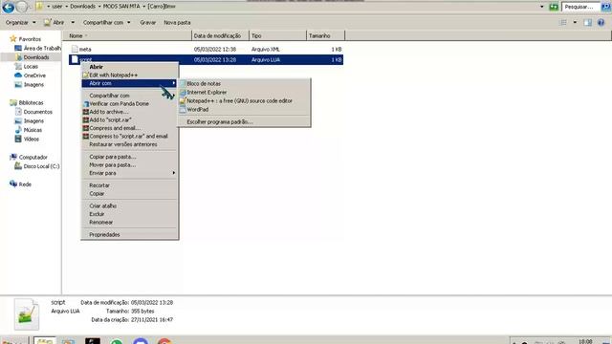Image resolution: width=612 pixels, height=344 pixels.
Task: Click OneDrive cloud icon
Action: [18, 75]
